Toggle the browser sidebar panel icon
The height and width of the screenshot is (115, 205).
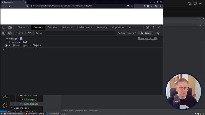tap(152, 6)
